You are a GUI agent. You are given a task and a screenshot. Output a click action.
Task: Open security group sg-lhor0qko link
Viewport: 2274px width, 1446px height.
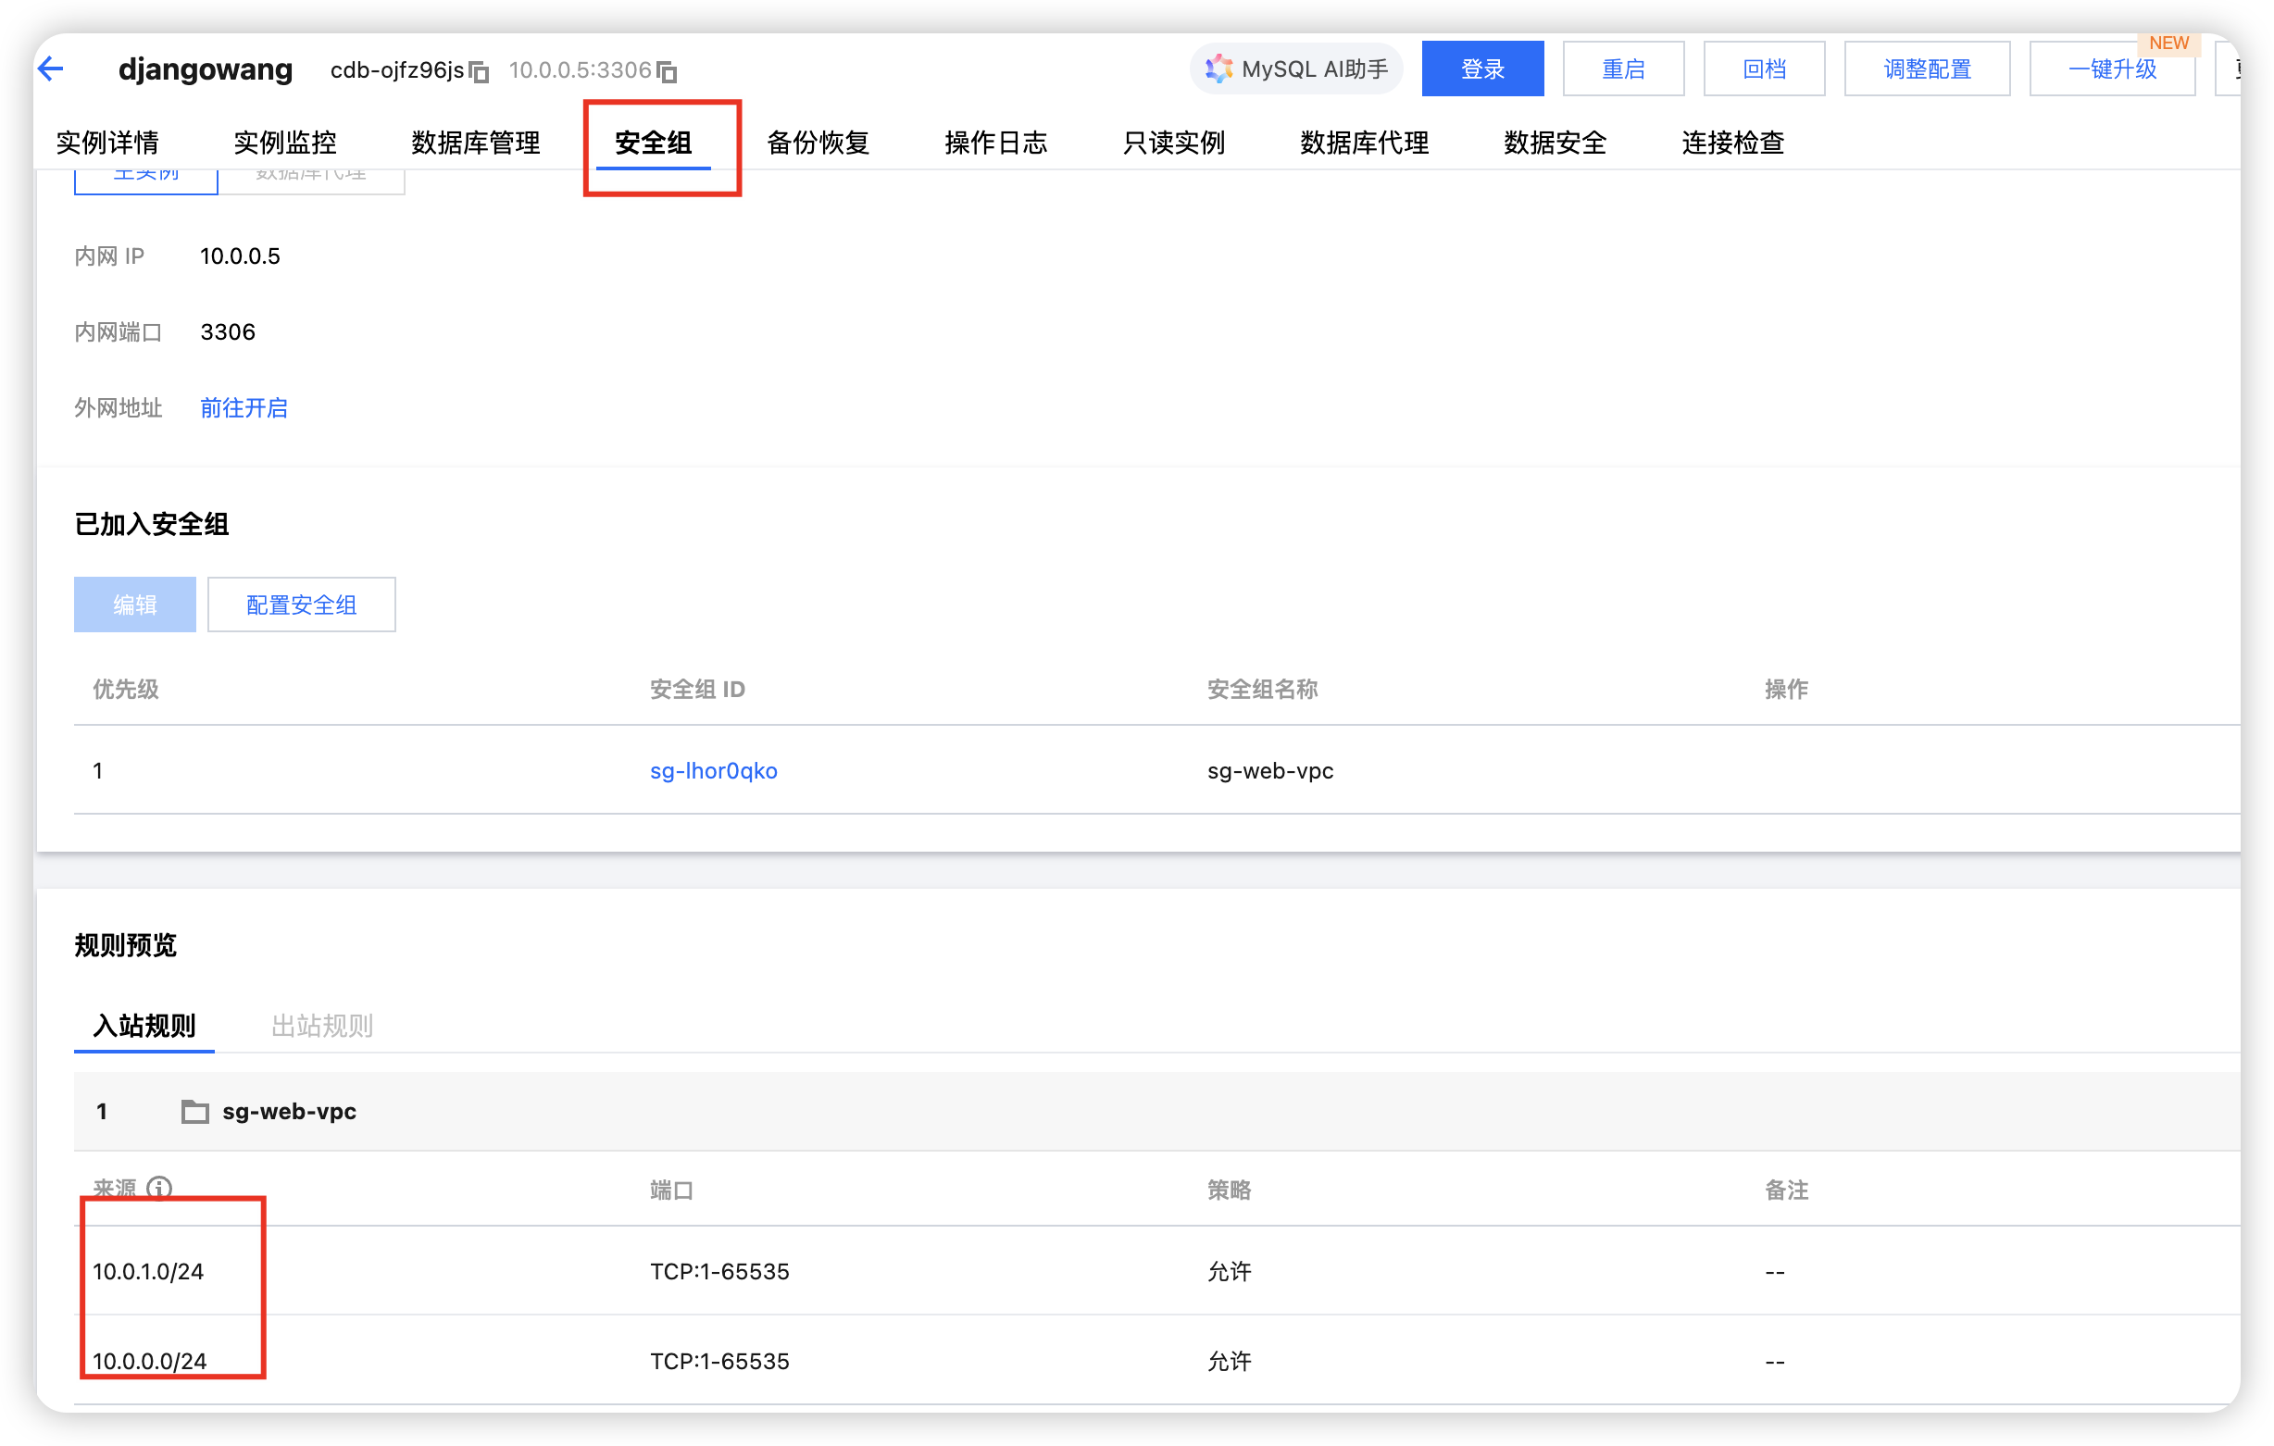coord(713,771)
